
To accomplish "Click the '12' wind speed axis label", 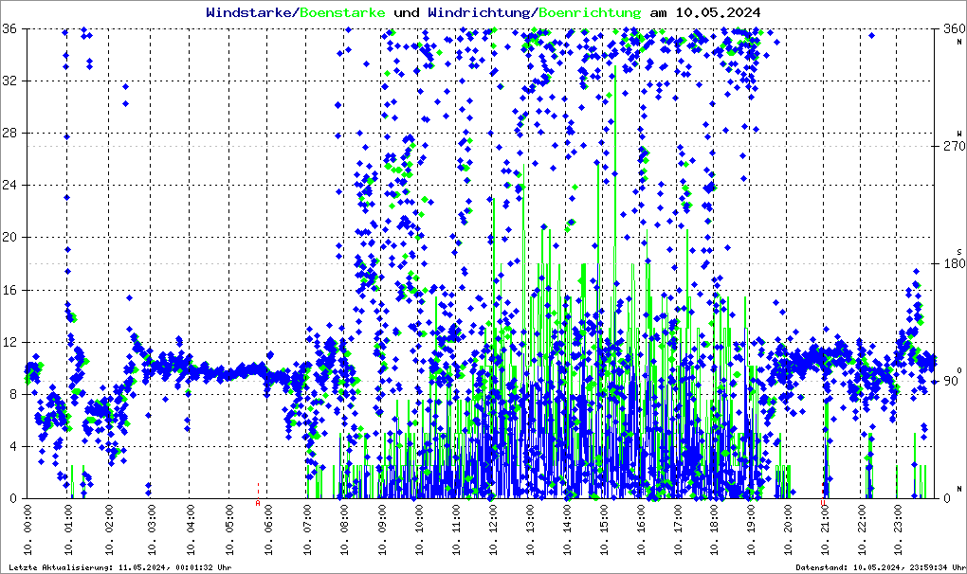I will pyautogui.click(x=9, y=342).
